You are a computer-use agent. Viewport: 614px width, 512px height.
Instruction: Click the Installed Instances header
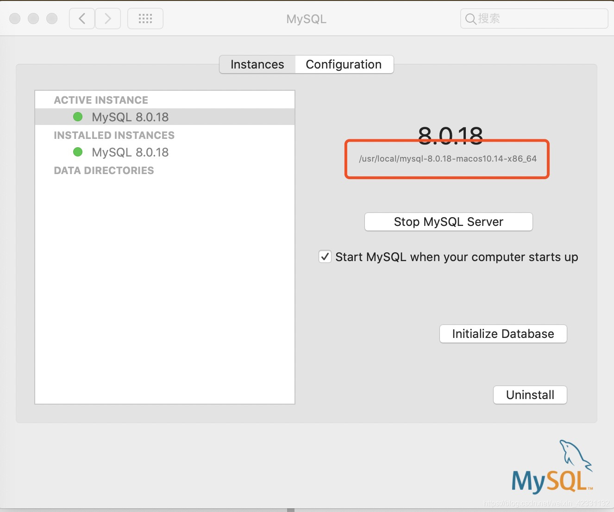tap(114, 135)
